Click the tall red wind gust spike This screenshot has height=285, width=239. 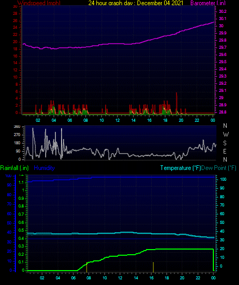(x=176, y=103)
